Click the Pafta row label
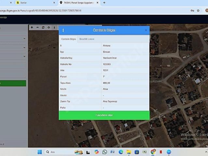The image size is (208, 156). (63, 108)
